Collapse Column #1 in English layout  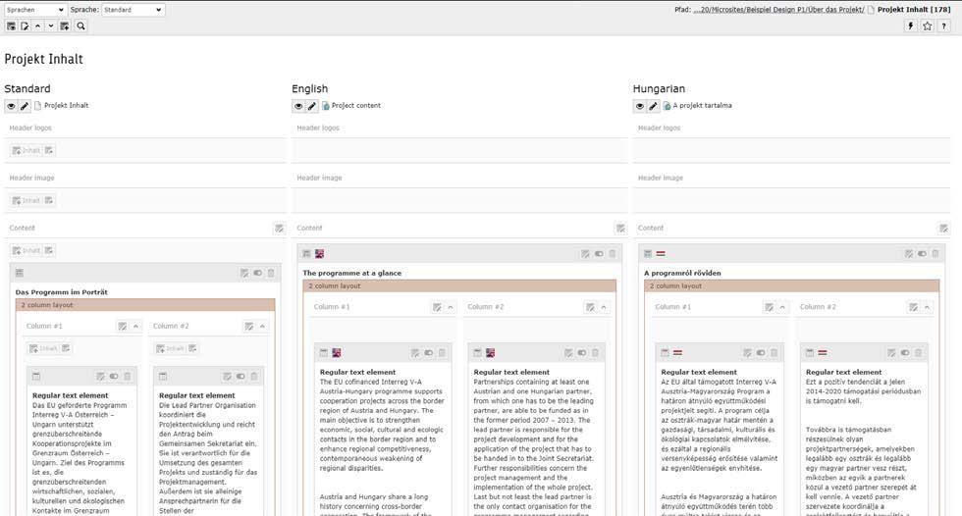(451, 307)
